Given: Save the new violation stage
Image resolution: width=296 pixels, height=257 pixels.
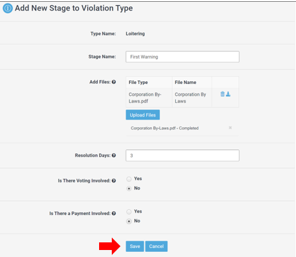Looking at the screenshot, I should pos(135,246).
